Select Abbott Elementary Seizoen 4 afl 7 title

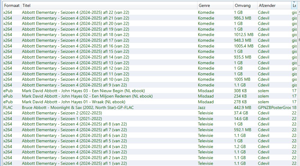(x=74, y=130)
